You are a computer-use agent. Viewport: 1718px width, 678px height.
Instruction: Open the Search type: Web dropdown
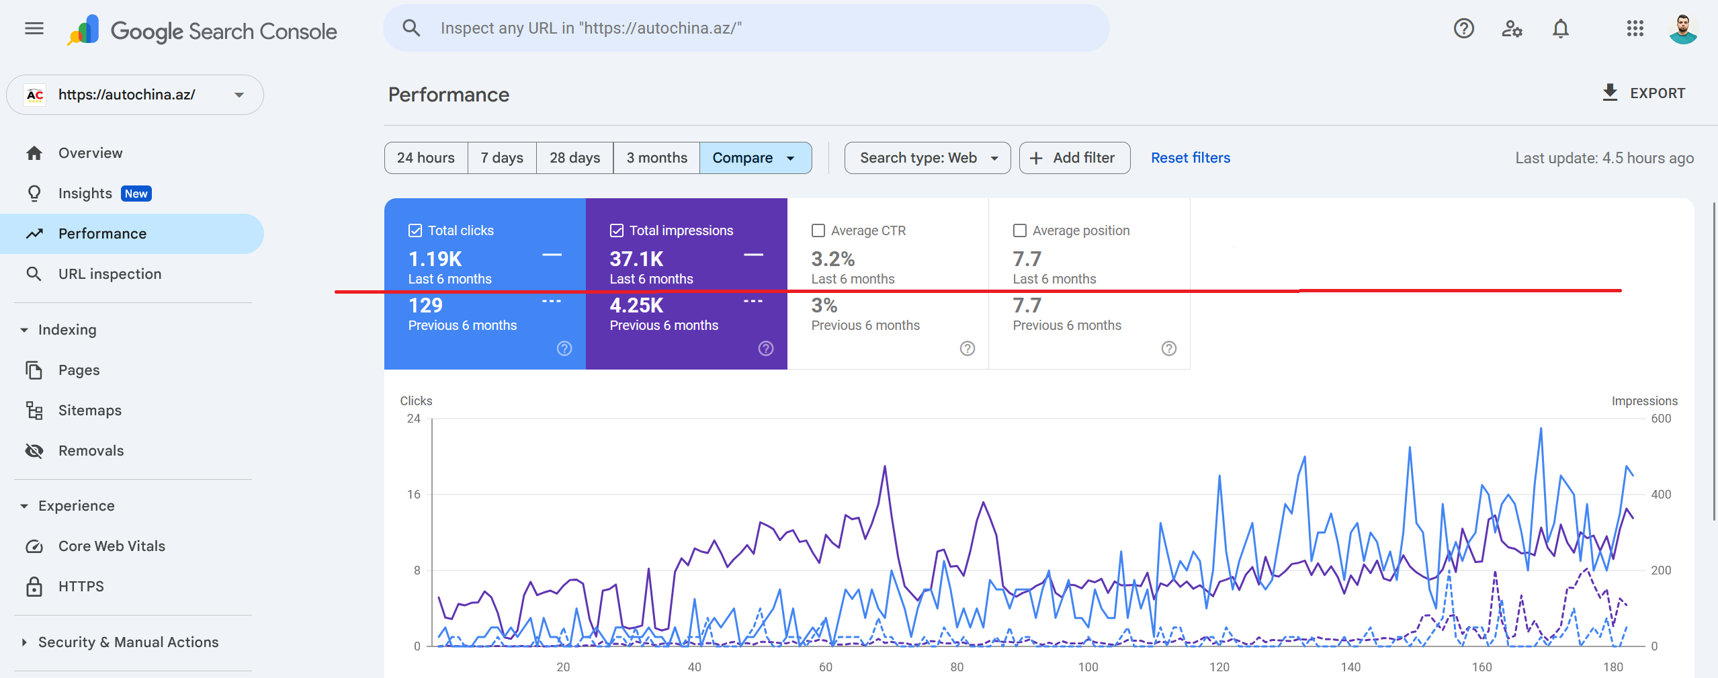pos(927,158)
